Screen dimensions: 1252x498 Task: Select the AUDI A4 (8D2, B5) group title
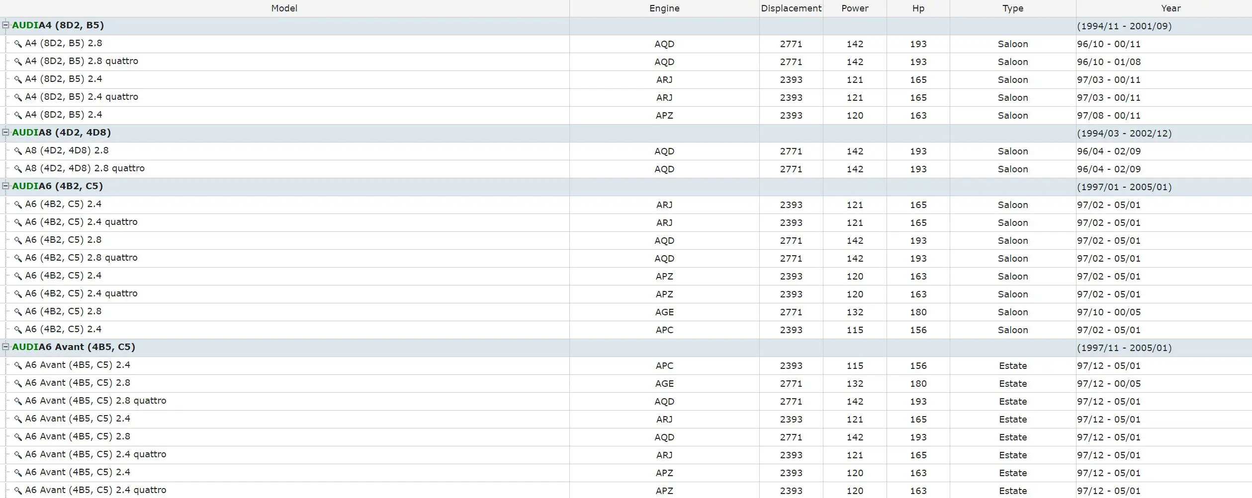(58, 25)
